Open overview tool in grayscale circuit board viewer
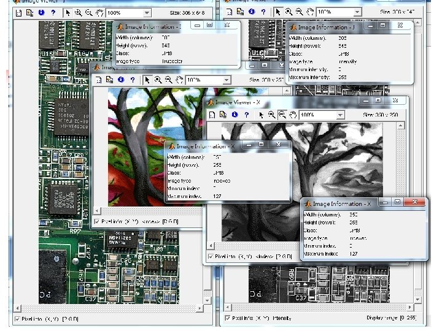Screen dimensions: 442x331 230,12
